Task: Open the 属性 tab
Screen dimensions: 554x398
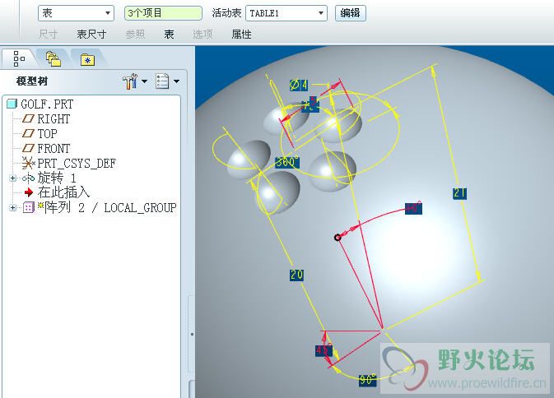Action: pos(241,35)
